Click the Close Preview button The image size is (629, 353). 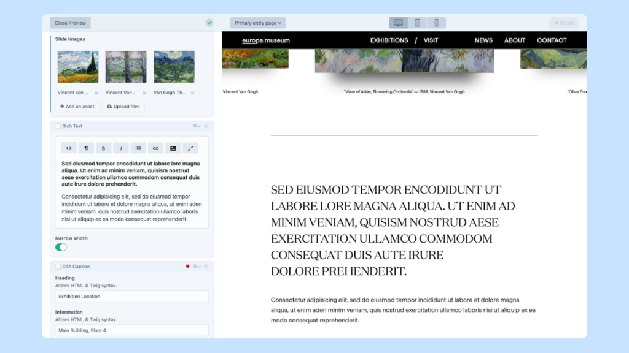click(70, 23)
